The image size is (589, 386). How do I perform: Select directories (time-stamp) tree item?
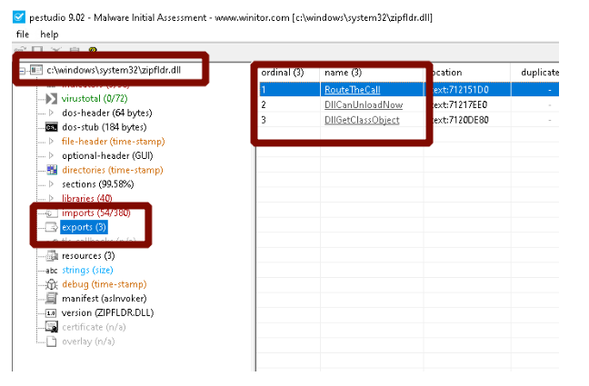[x=113, y=170]
